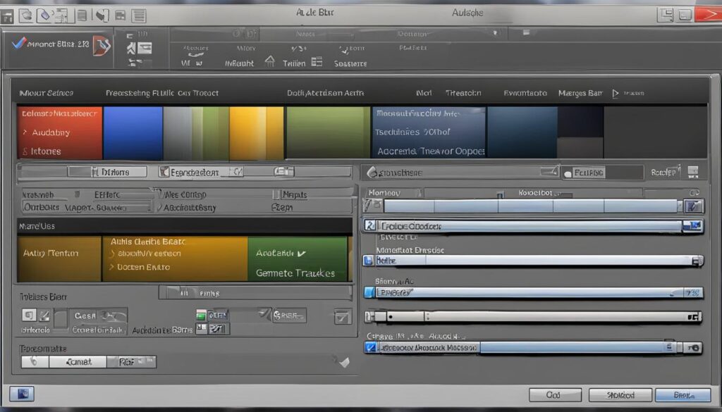Click the arrow right of Marges Barr
The image size is (722, 412).
pos(615,94)
